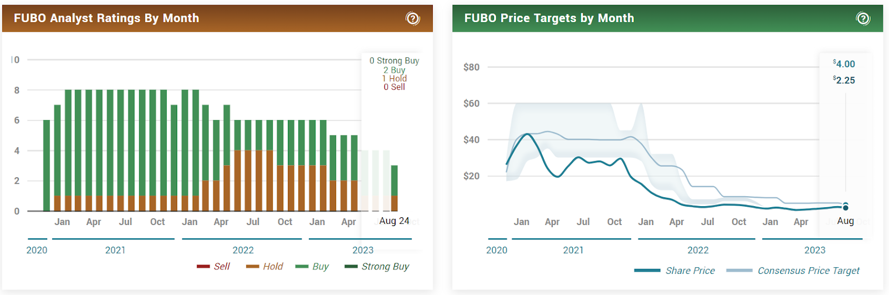Click red Sell legend color swatch
The width and height of the screenshot is (889, 295).
[x=203, y=267]
